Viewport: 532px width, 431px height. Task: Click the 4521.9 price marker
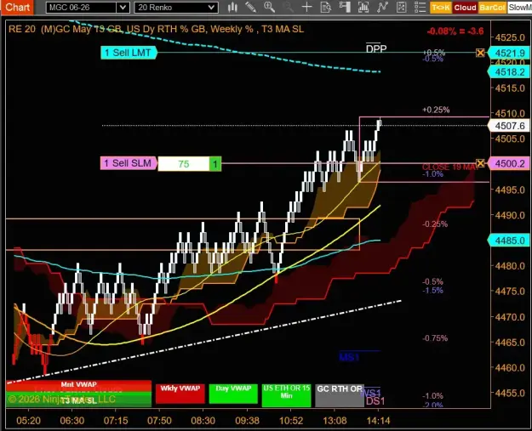pos(510,54)
